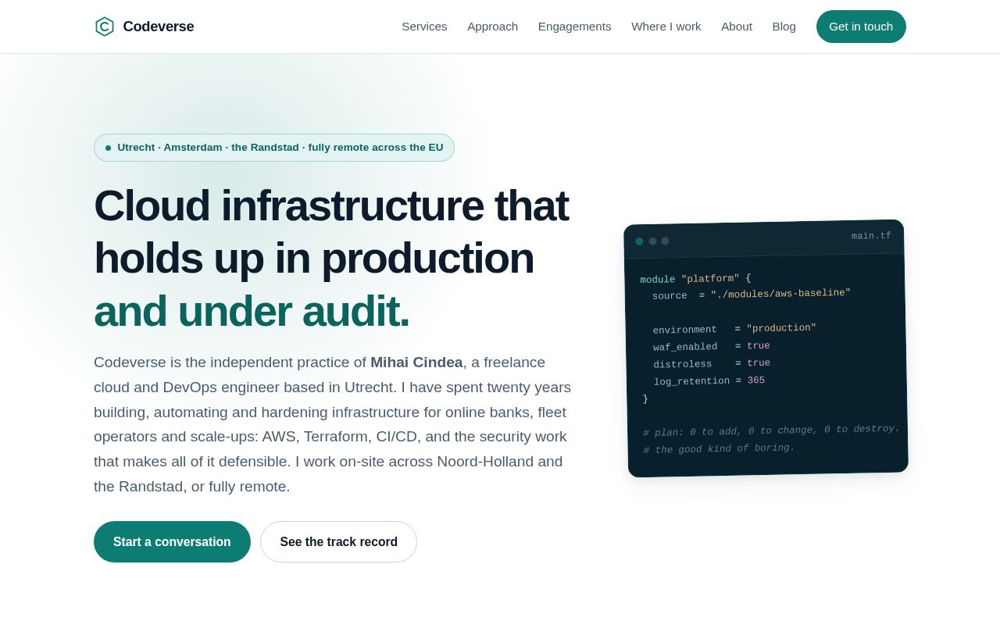Click the distroless = true line

tap(712, 363)
